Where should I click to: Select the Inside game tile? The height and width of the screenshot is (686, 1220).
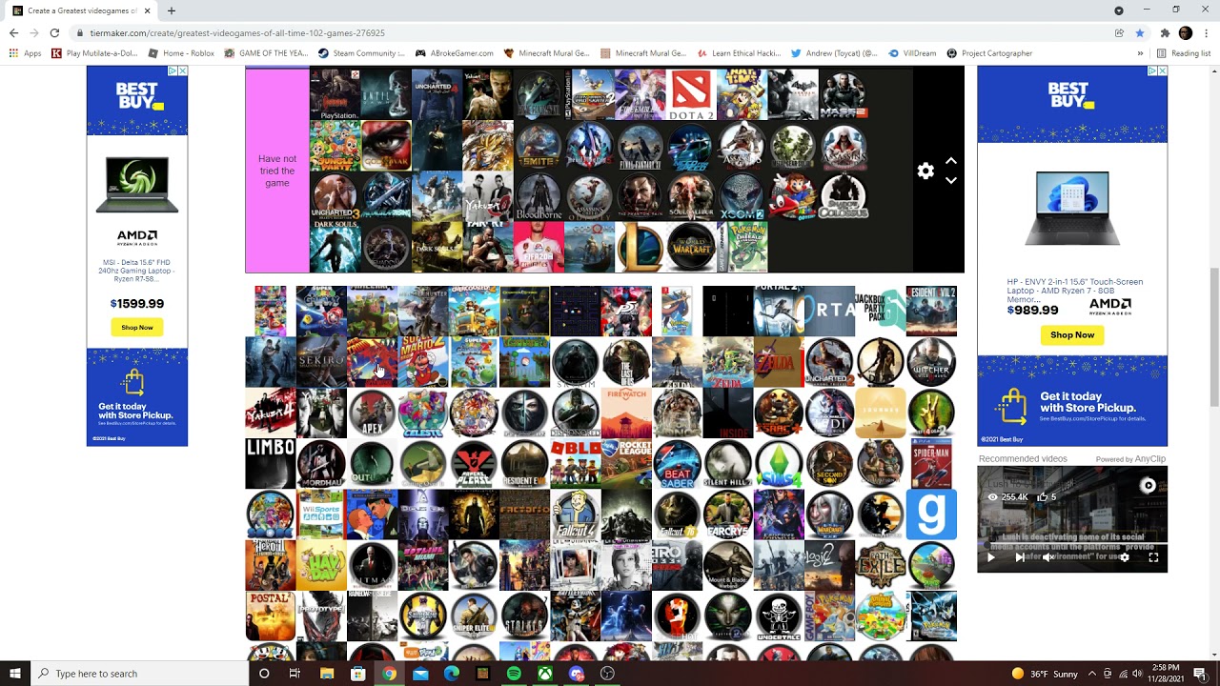click(728, 414)
